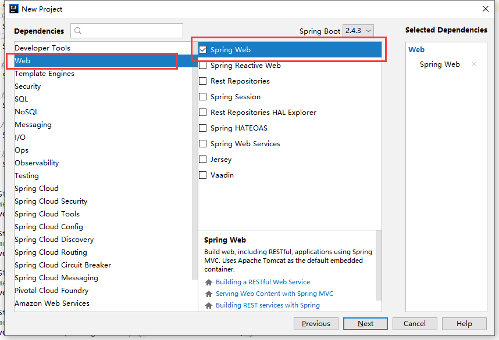
Task: Check the Spring HATEOAS dependency
Action: [x=203, y=128]
